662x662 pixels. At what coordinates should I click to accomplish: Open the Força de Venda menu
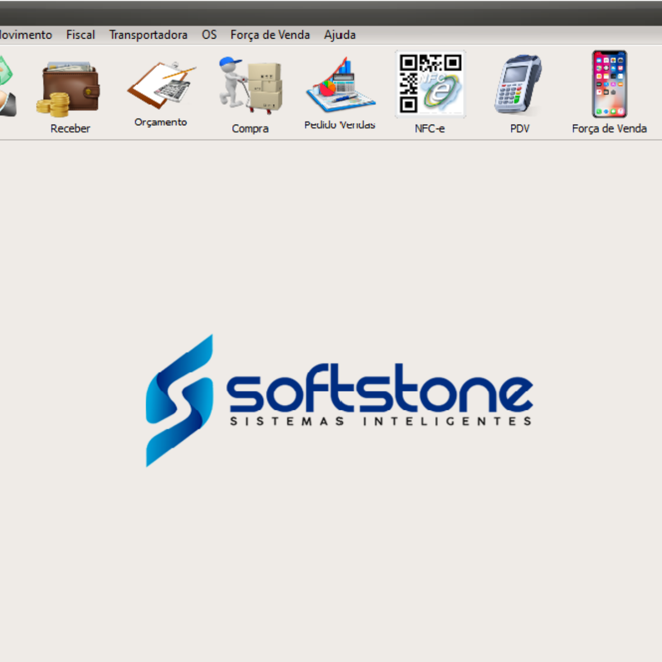[x=270, y=35]
